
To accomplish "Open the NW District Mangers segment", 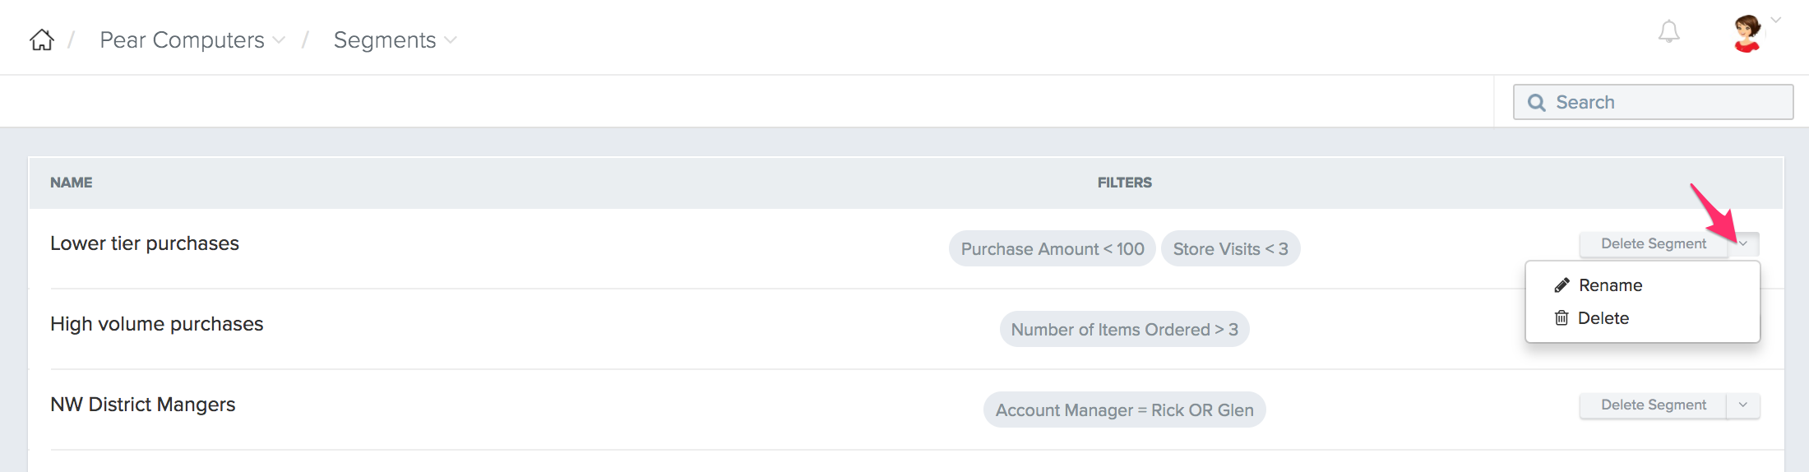I will 143,405.
